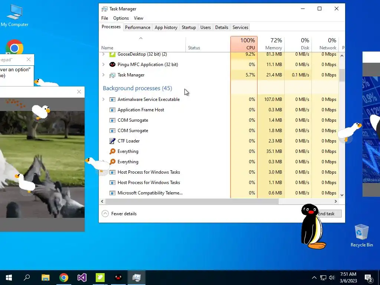Switch to the Startup tab

[x=189, y=27]
